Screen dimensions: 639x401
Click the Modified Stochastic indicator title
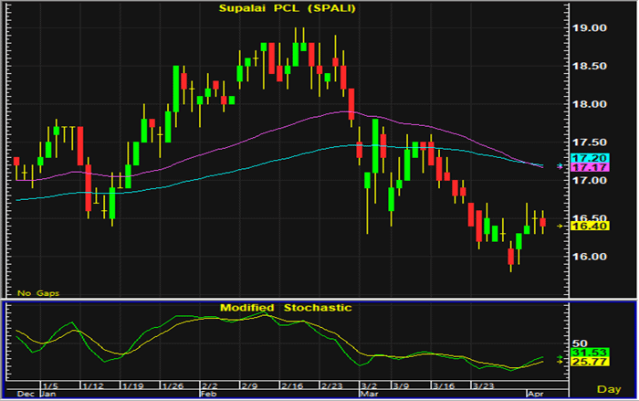(x=285, y=308)
